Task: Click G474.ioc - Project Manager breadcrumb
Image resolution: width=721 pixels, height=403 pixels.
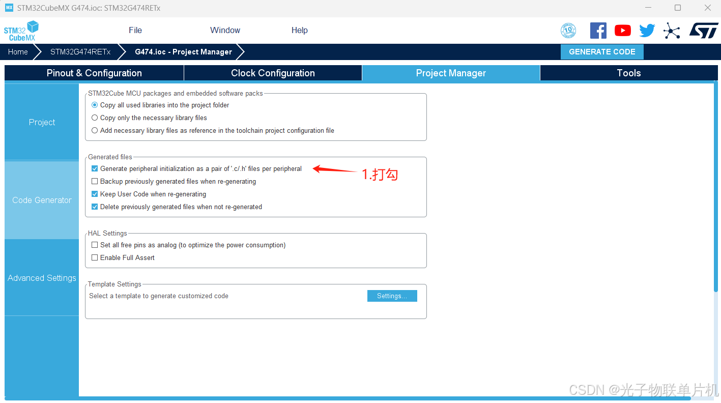Action: click(x=183, y=52)
